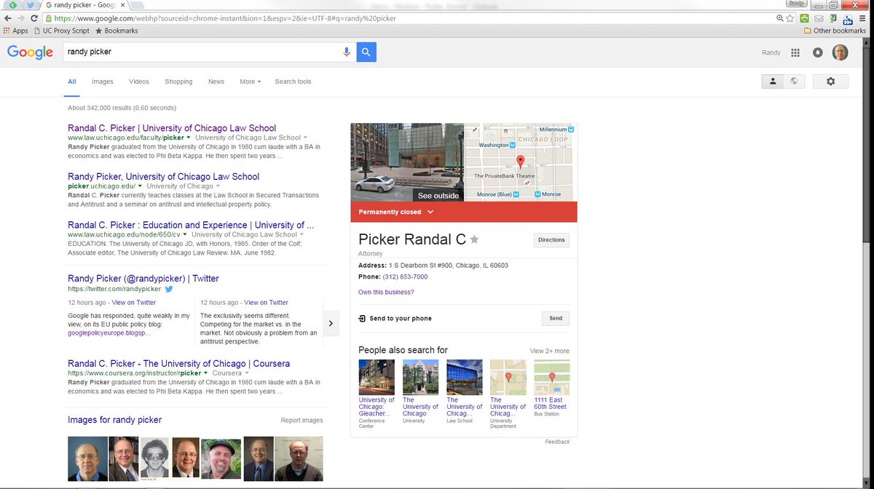
Task: Open the More search filters dropdown
Action: (250, 81)
